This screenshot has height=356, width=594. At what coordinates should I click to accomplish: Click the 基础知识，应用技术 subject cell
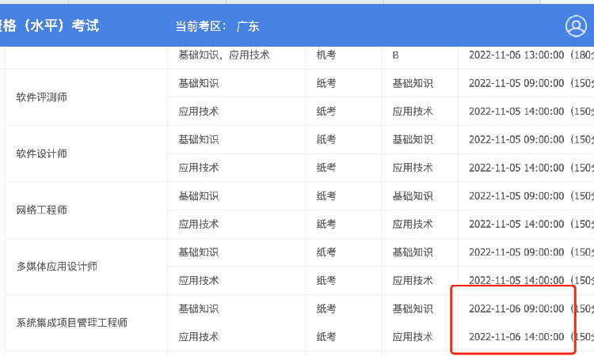coord(224,55)
